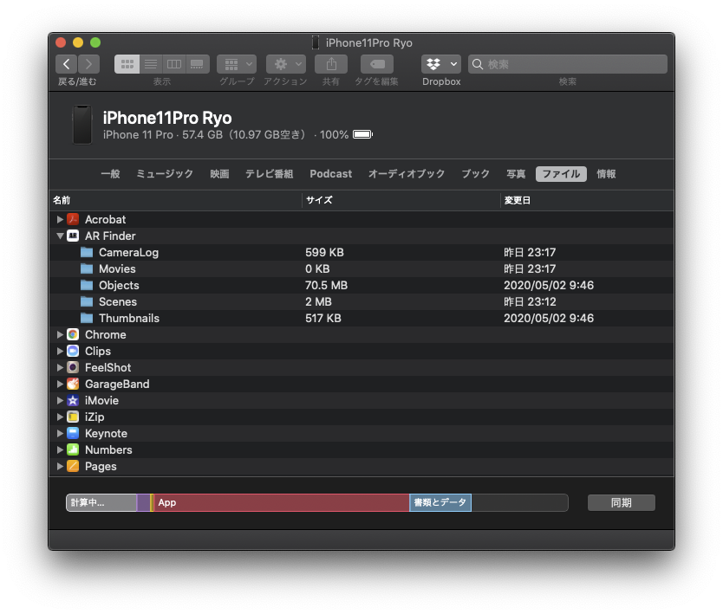Expand the Numbers row

60,449
